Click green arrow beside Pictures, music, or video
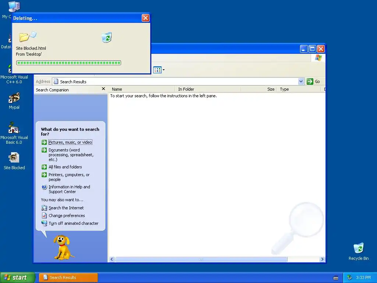The width and height of the screenshot is (377, 283). pos(44,142)
